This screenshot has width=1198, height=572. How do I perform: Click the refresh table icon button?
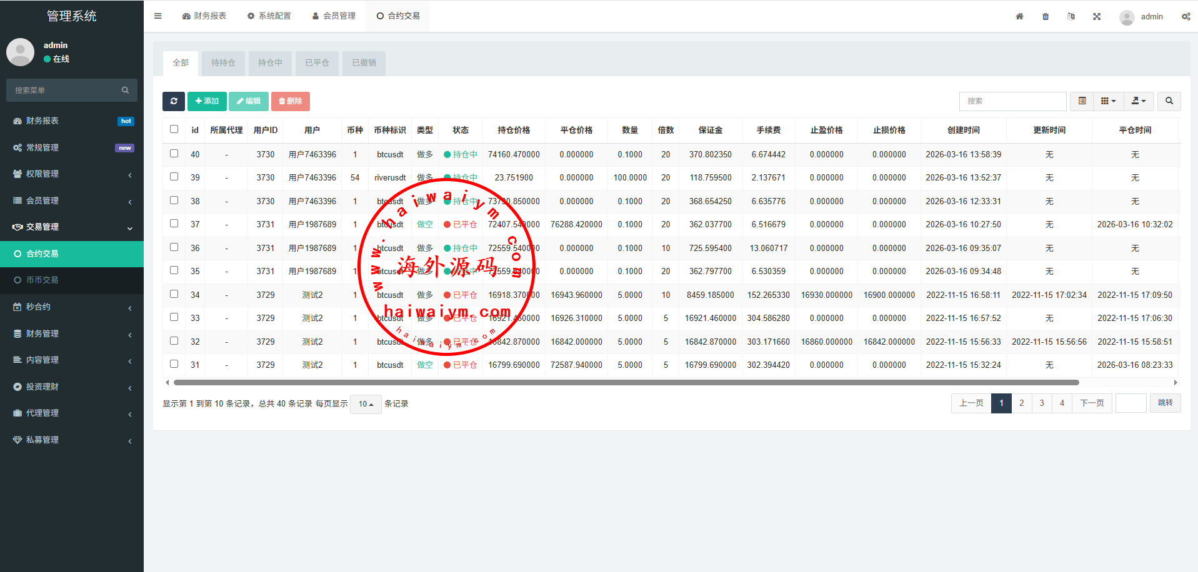tap(174, 101)
